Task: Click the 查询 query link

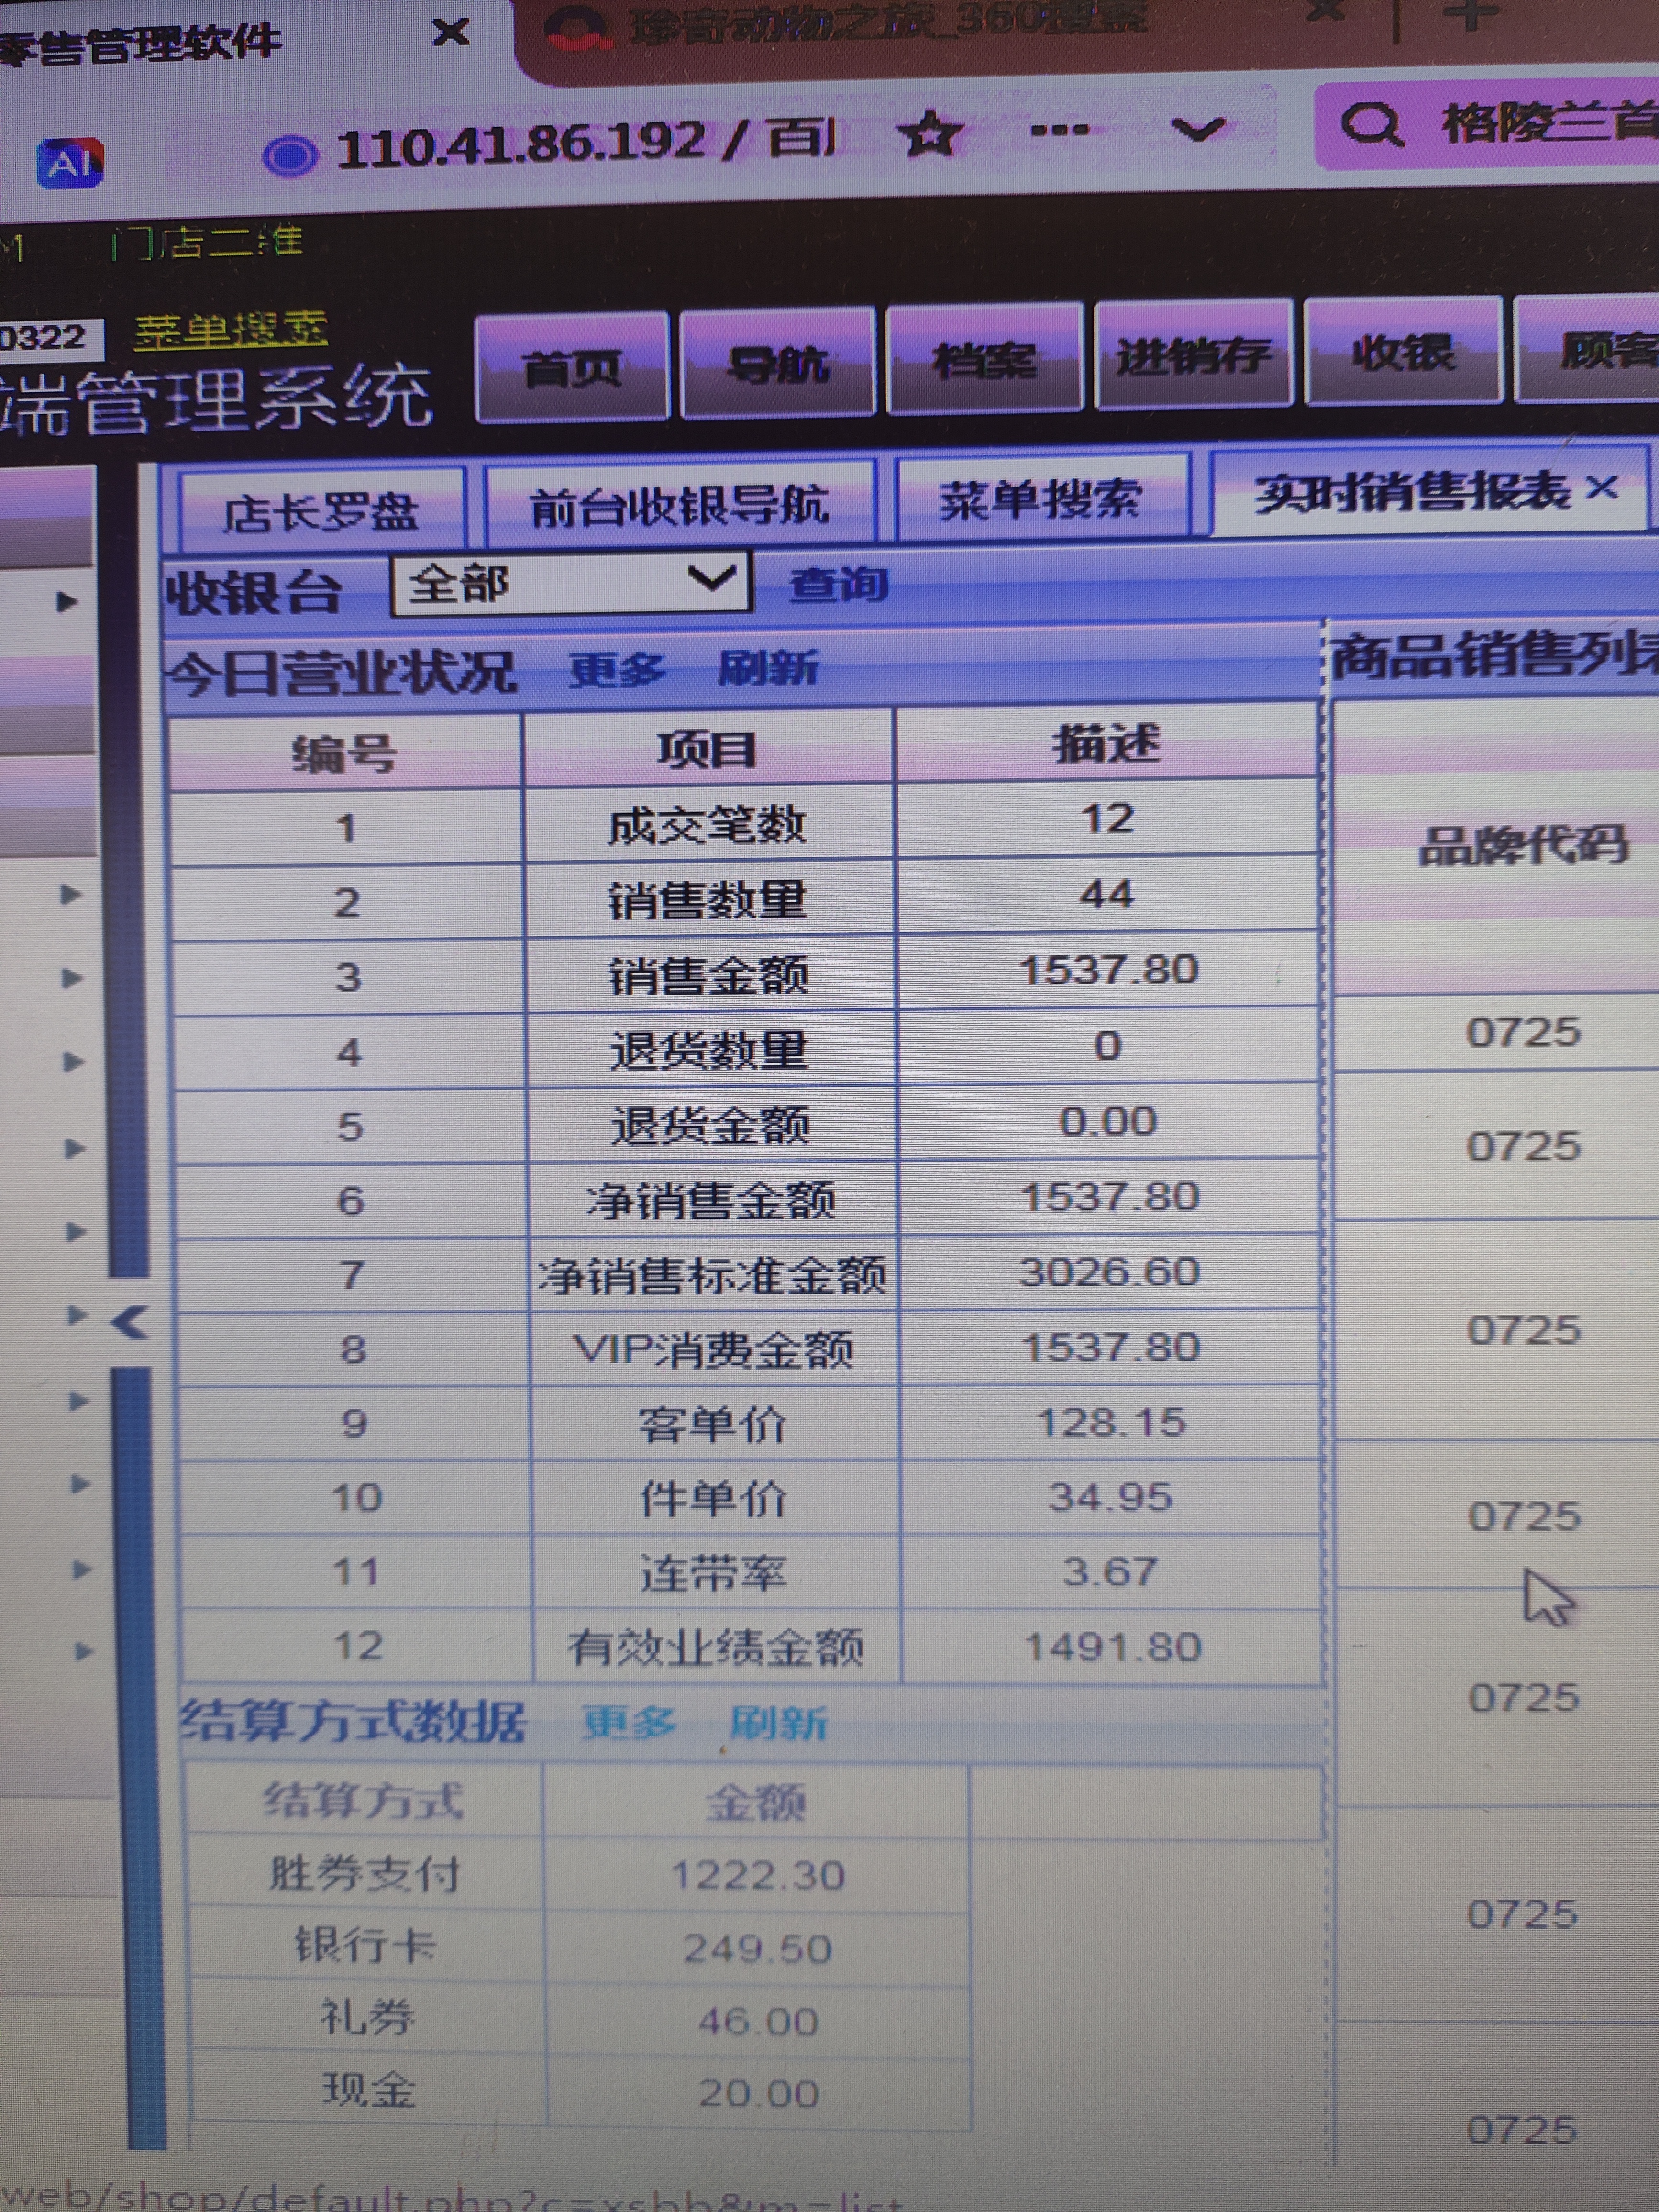Action: pos(838,584)
